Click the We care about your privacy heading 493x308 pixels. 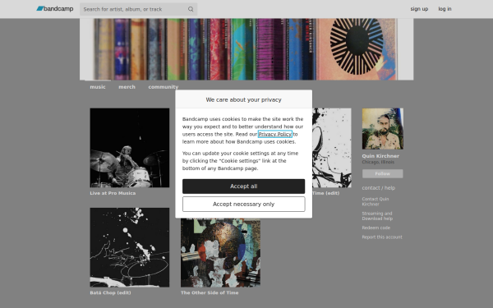(244, 100)
